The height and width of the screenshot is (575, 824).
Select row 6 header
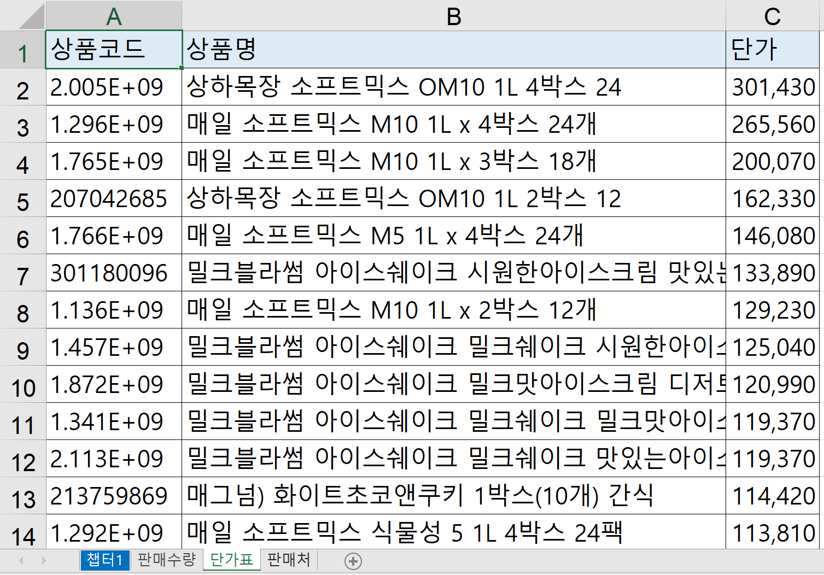(22, 236)
